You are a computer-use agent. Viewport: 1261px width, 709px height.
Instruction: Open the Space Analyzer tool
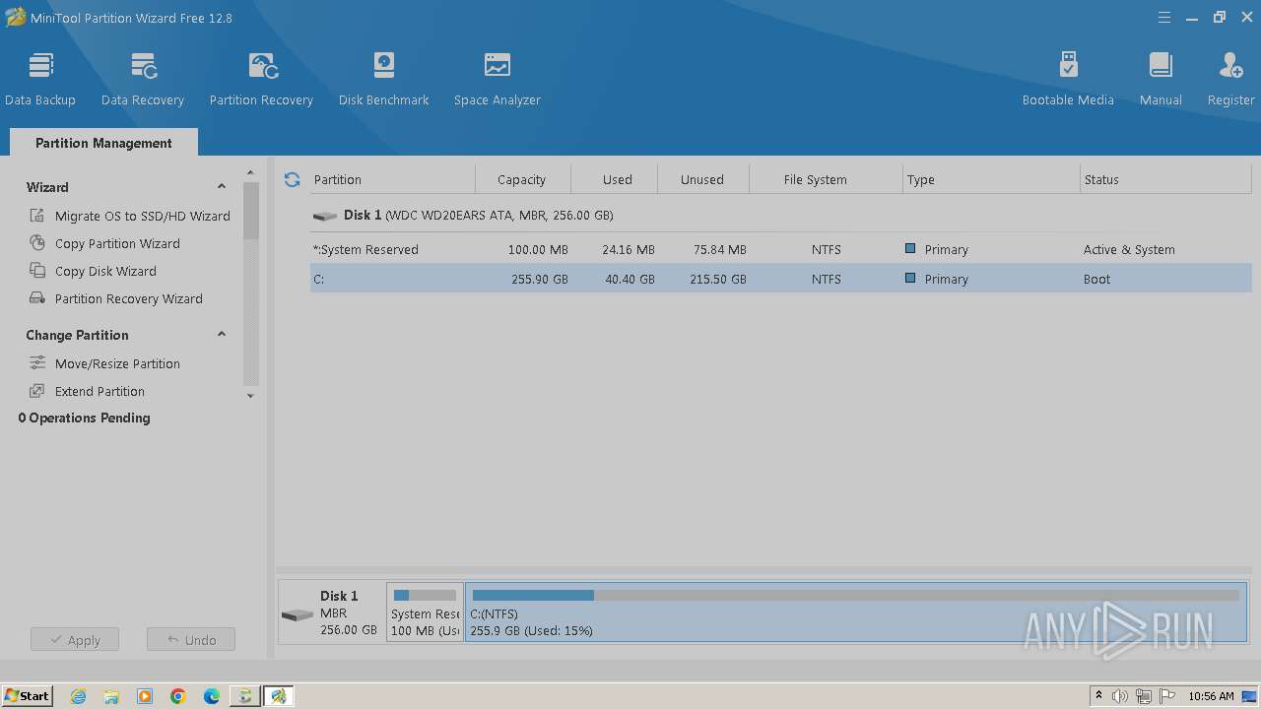coord(498,78)
